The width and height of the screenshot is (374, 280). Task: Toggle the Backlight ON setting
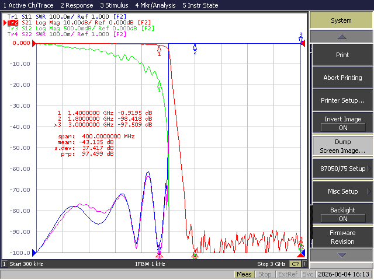tap(342, 214)
